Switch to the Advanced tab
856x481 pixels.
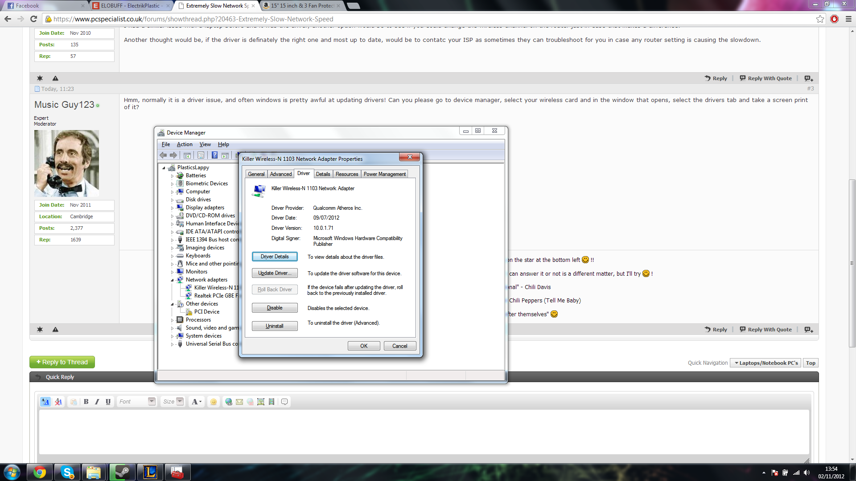point(281,174)
